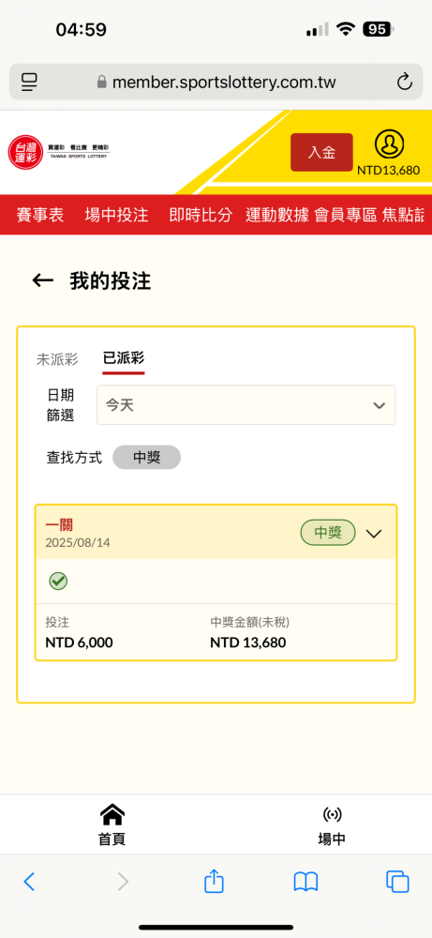Open the member account profile icon

pyautogui.click(x=389, y=144)
